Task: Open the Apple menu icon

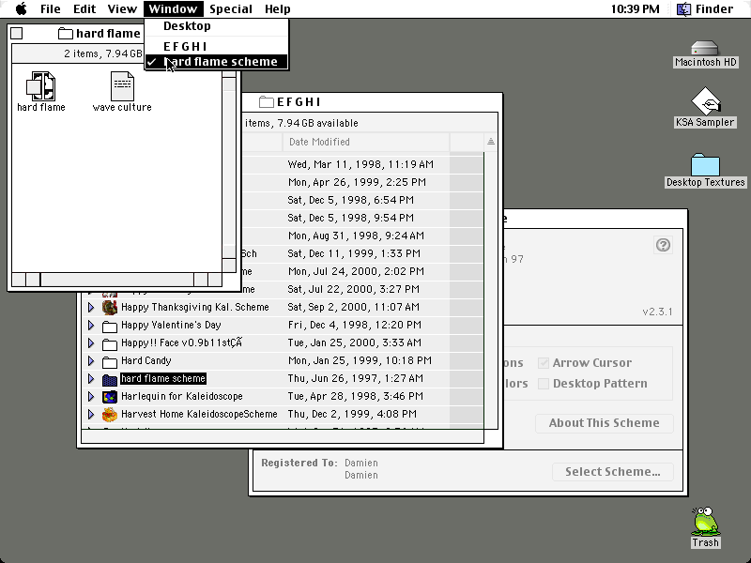Action: (21, 8)
